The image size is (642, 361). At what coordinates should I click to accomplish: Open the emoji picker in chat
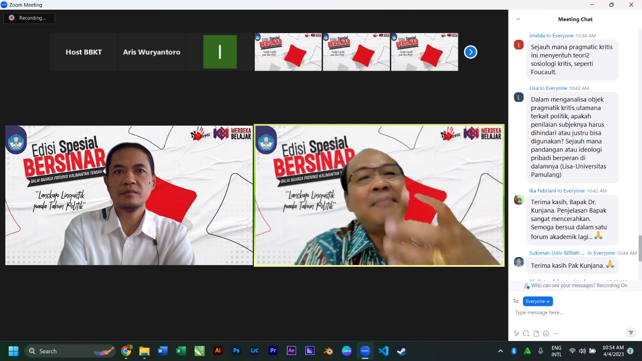click(x=546, y=333)
